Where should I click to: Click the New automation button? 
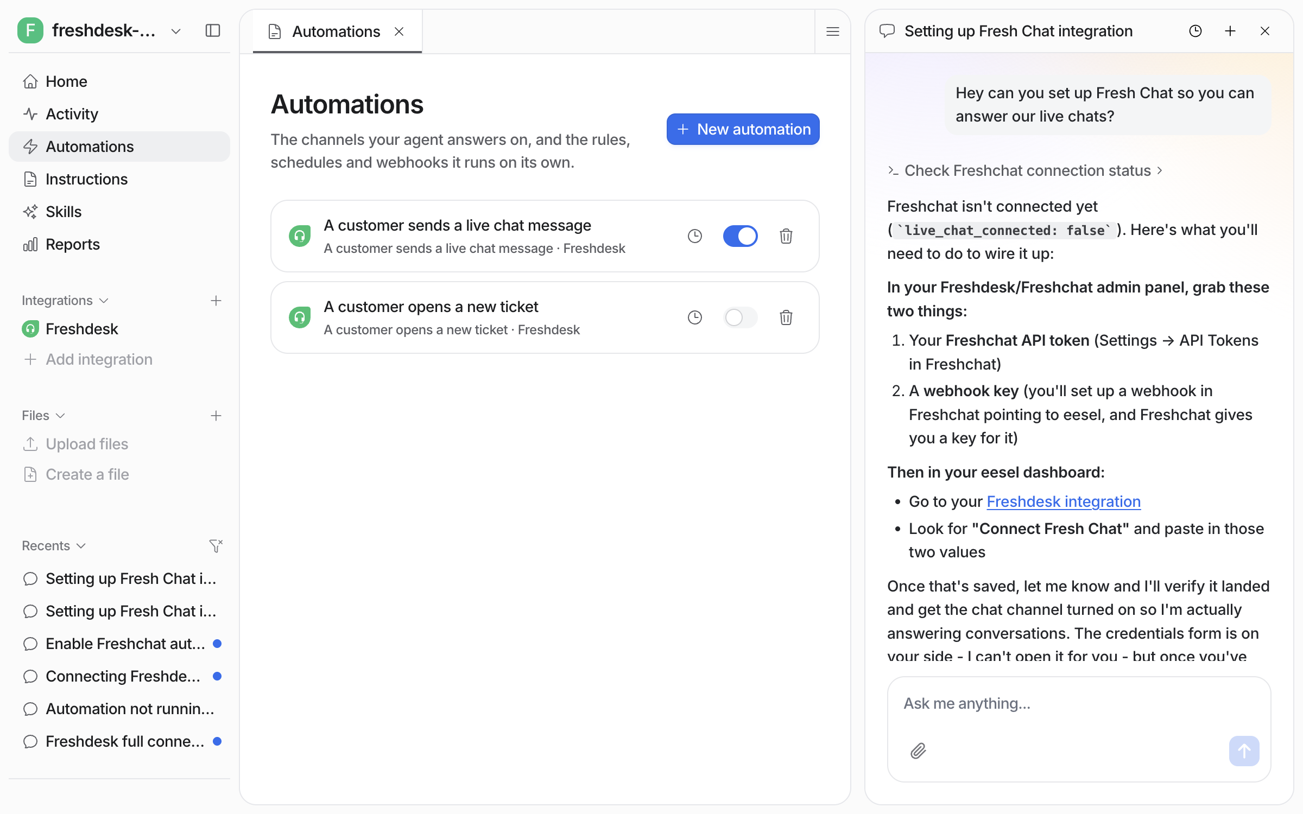click(x=743, y=129)
